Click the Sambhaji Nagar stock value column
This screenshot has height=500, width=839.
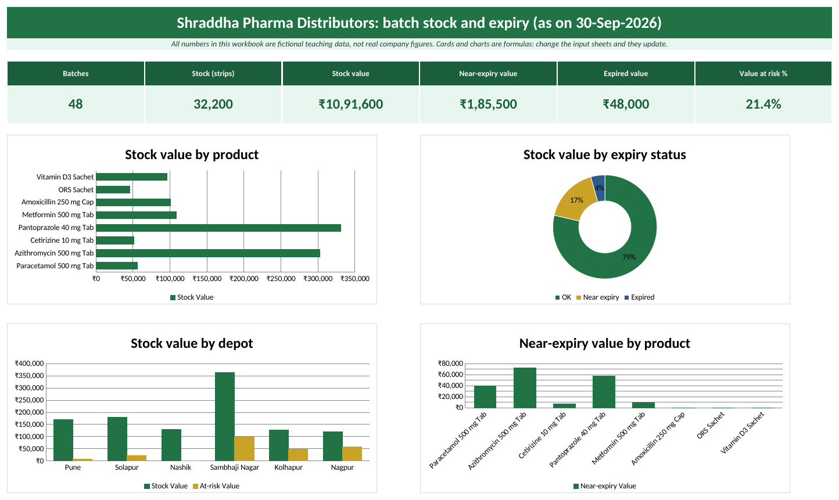pyautogui.click(x=225, y=416)
